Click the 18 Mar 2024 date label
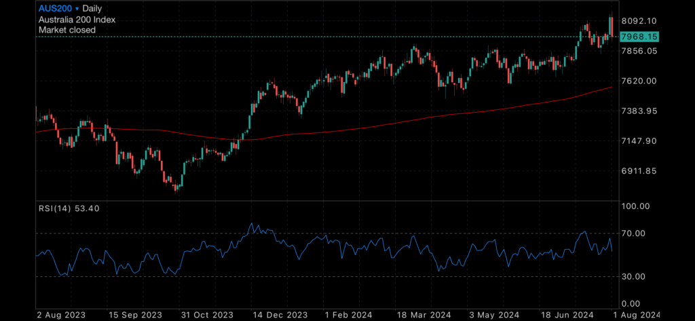Image resolution: width=695 pixels, height=321 pixels. click(424, 314)
